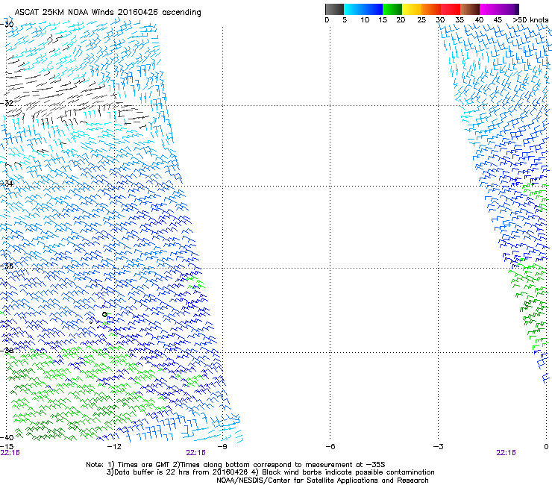This screenshot has width=552, height=485.
Task: Click the purple '22:16' time label below -15
Action: pyautogui.click(x=10, y=453)
